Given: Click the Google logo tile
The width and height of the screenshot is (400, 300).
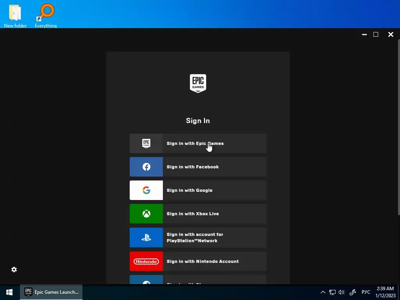Looking at the screenshot, I should coord(146,190).
